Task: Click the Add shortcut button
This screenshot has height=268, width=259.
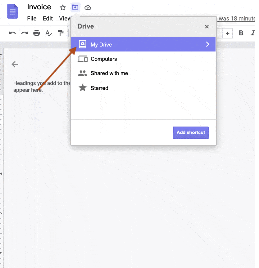Action: (x=191, y=133)
